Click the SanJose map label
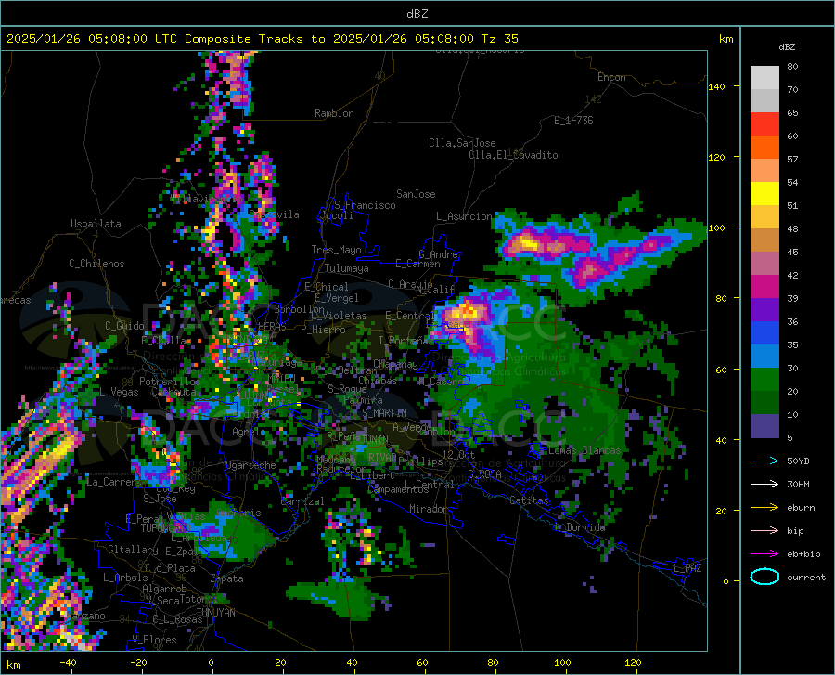The height and width of the screenshot is (675, 835). point(416,194)
